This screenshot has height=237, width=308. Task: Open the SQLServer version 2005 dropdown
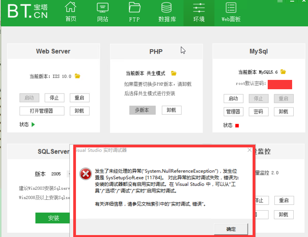69,174
